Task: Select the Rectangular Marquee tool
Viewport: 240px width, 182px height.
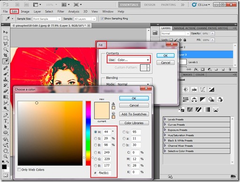Action: tap(6, 38)
